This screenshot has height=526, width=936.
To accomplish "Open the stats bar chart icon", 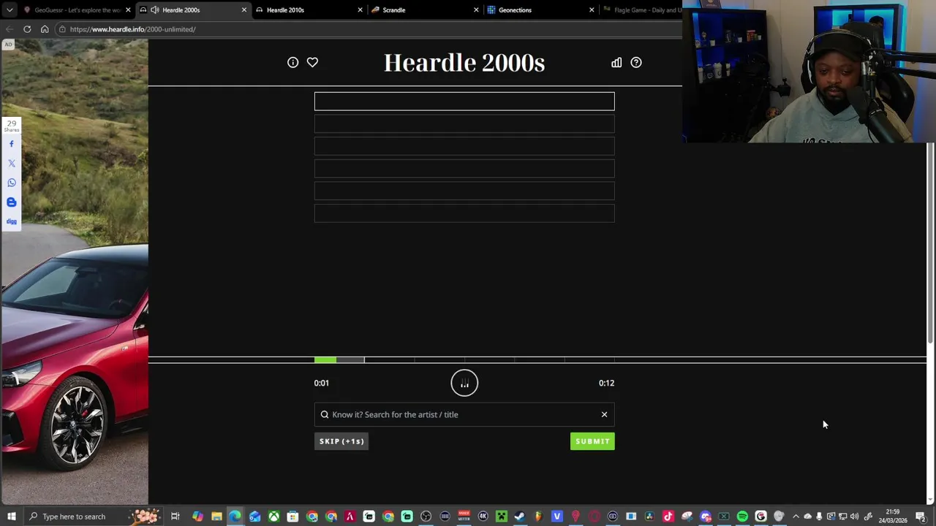I will pyautogui.click(x=616, y=63).
